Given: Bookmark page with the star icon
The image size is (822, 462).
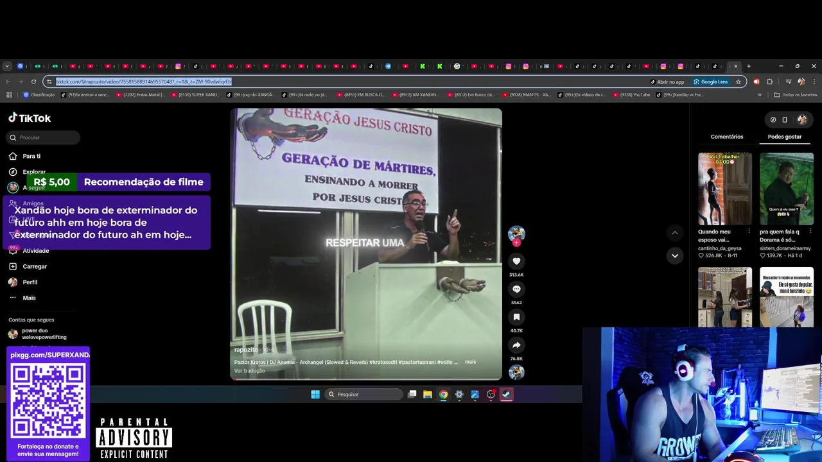Looking at the screenshot, I should 739,81.
